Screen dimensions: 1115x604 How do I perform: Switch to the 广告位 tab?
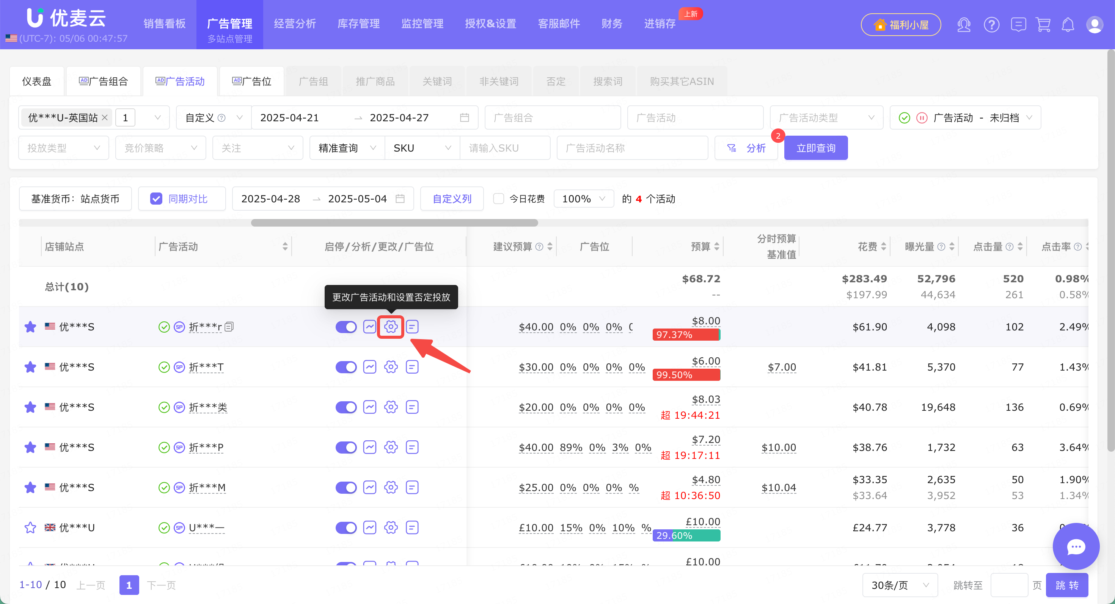(251, 81)
